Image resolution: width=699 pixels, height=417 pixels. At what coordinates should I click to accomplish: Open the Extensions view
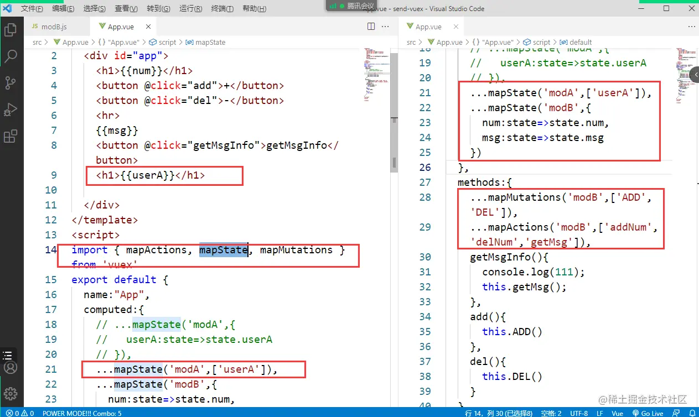click(x=11, y=136)
